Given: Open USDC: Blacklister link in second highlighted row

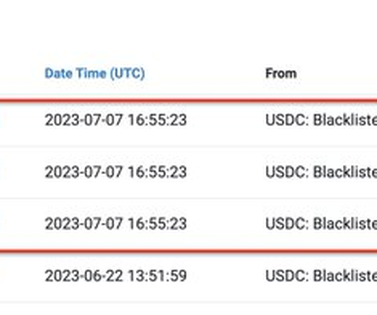Looking at the screenshot, I should pyautogui.click(x=321, y=172).
